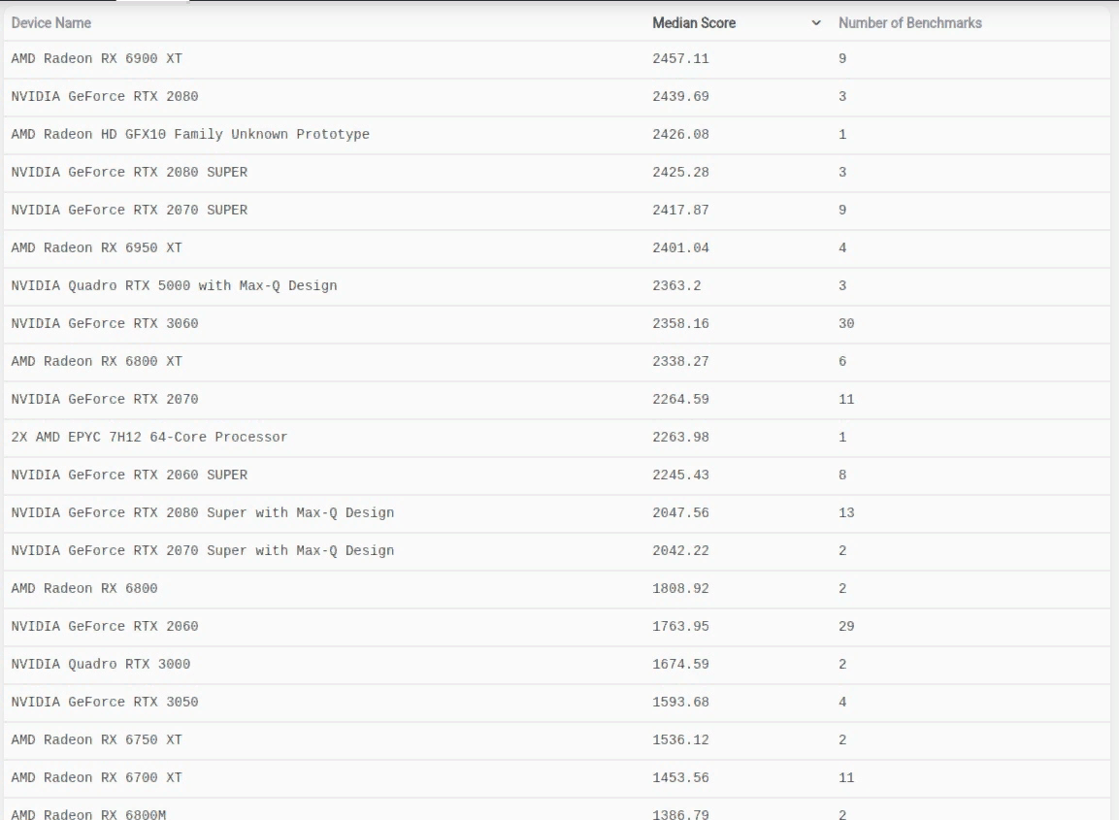
Task: Click NVIDIA GeForce RTX 2060 SUPER device name
Action: click(129, 475)
